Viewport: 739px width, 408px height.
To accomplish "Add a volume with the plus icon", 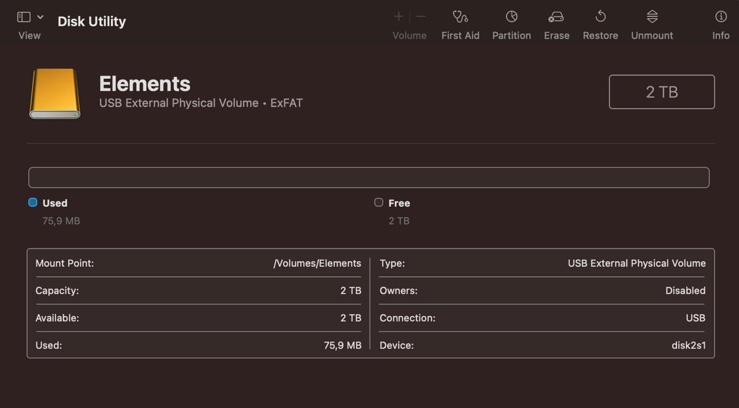I will pyautogui.click(x=399, y=16).
